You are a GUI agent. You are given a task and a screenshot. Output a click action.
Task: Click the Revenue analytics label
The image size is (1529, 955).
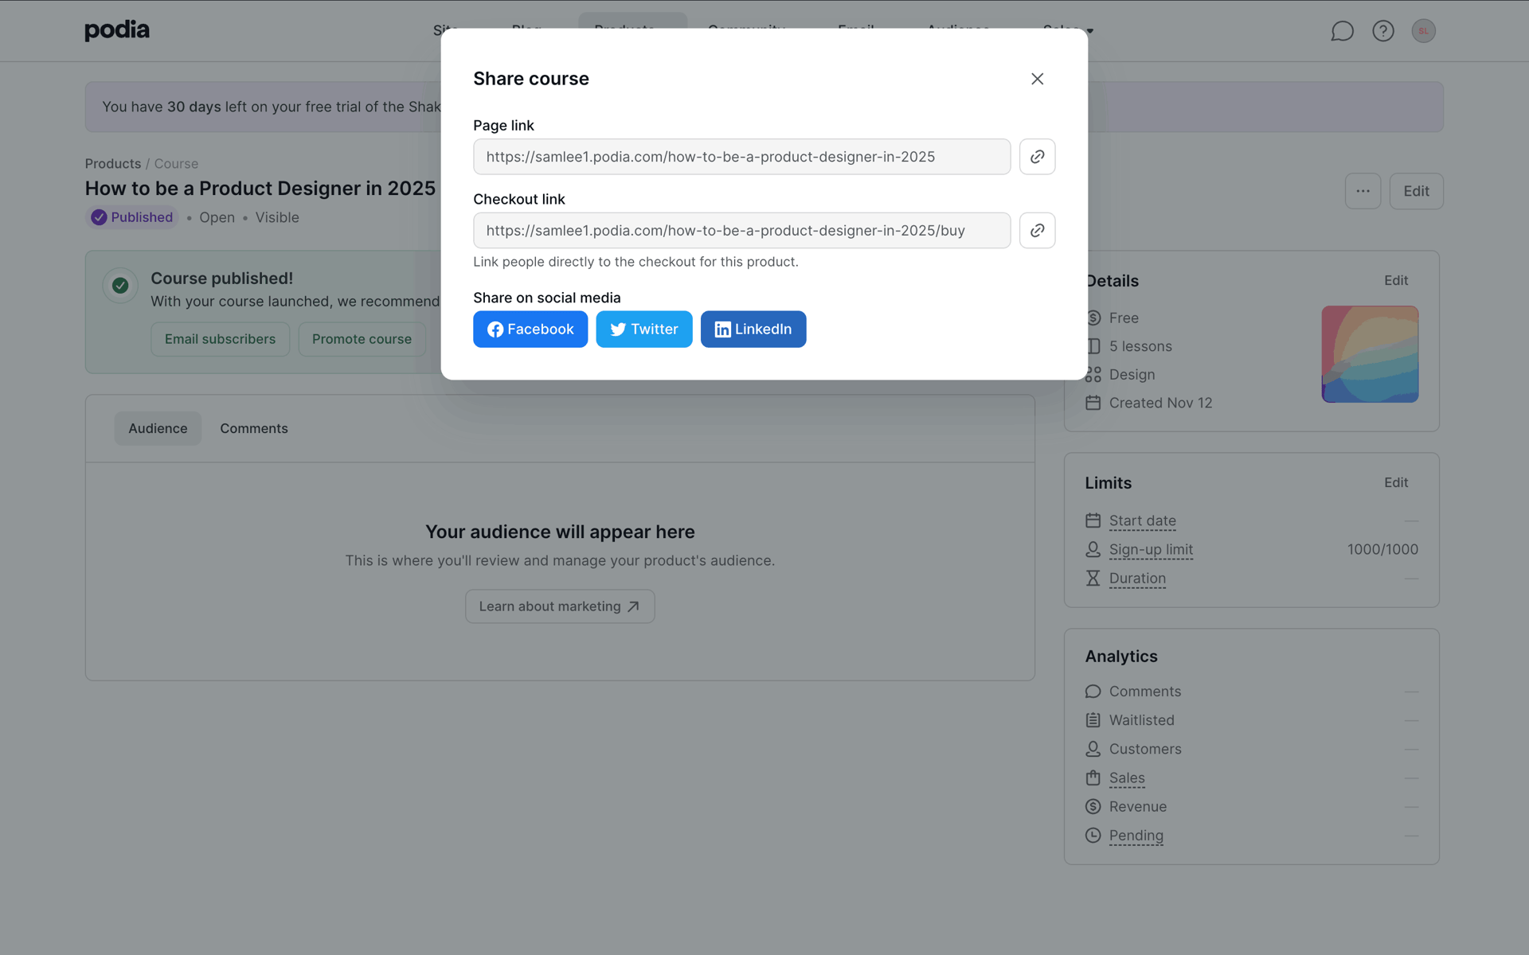tap(1137, 807)
